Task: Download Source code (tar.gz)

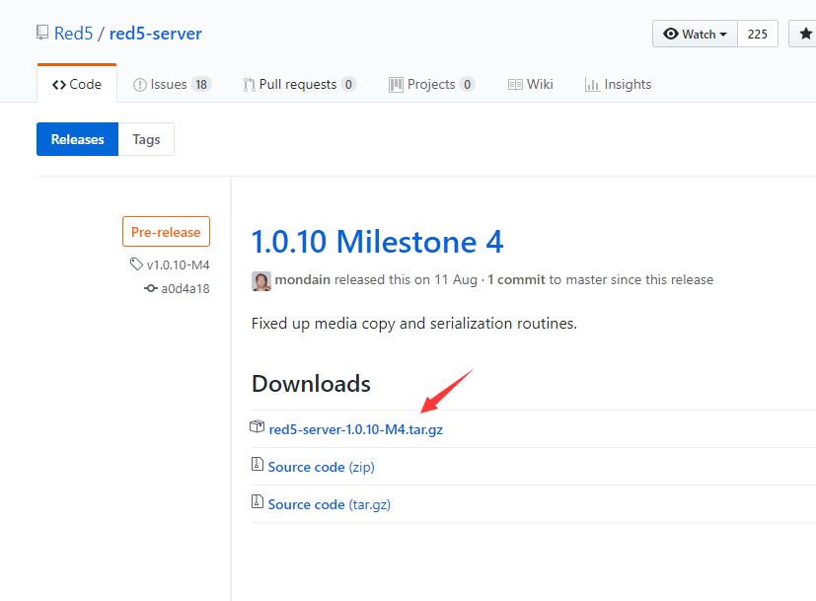Action: (x=329, y=504)
